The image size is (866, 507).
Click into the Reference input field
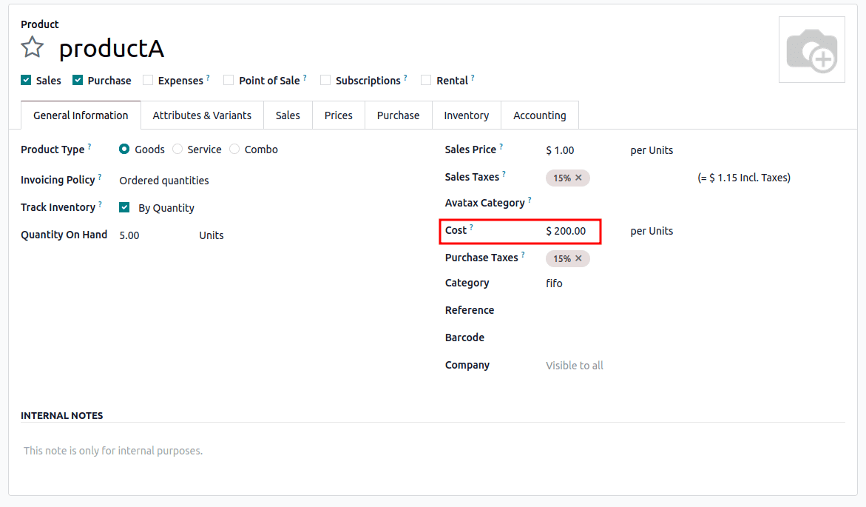coord(694,311)
